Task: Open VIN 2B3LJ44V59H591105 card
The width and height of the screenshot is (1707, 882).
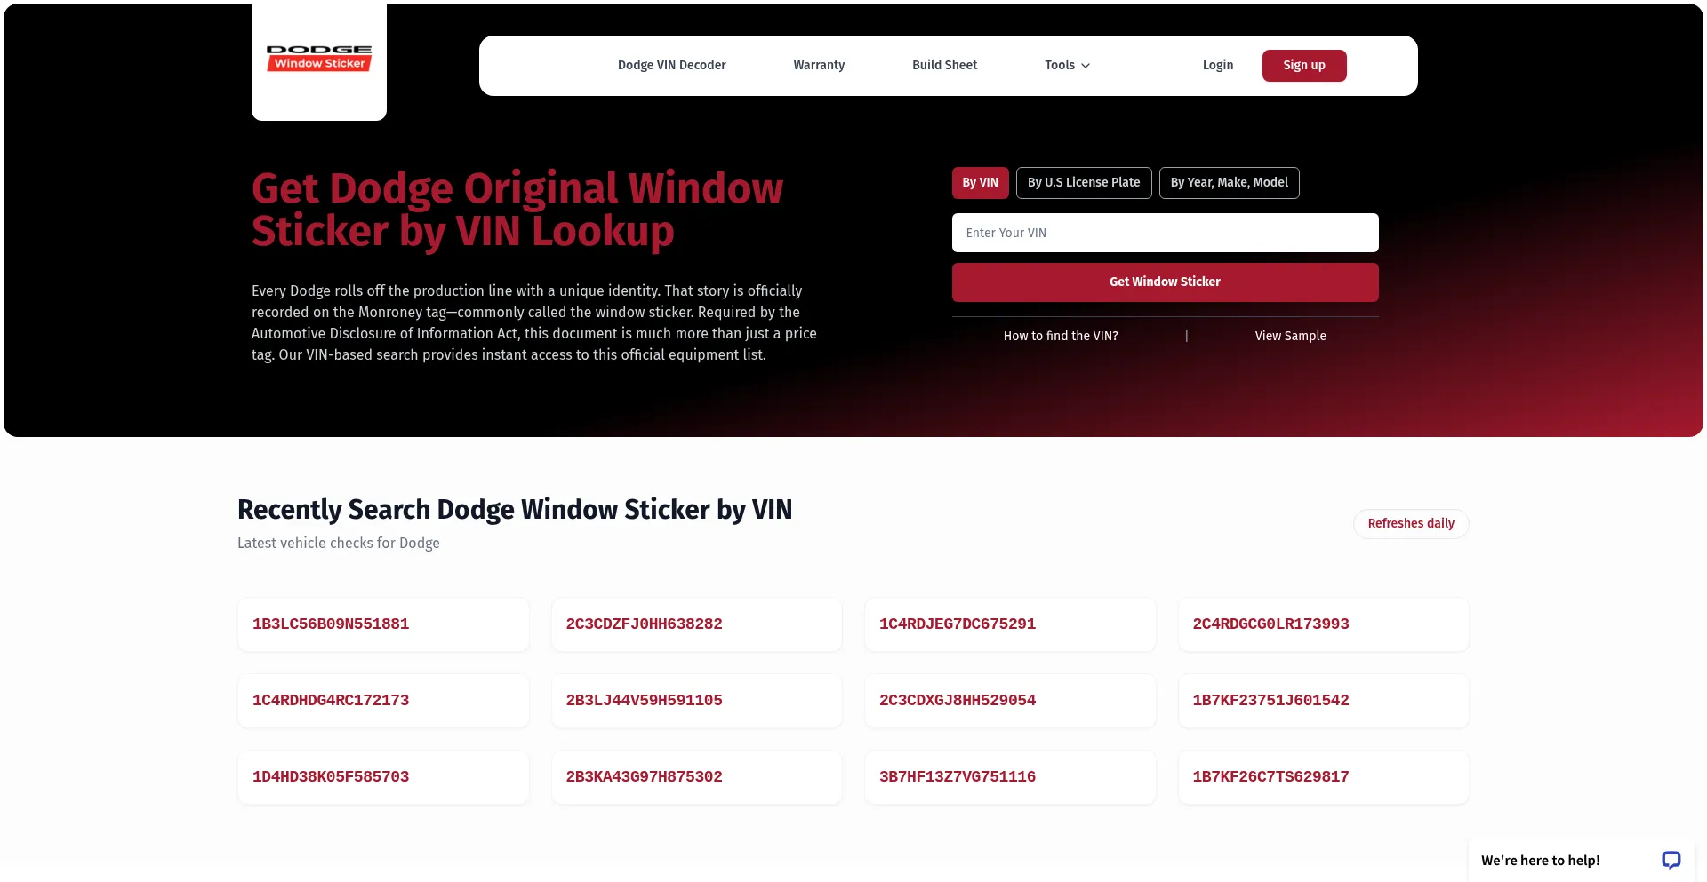Action: point(697,701)
